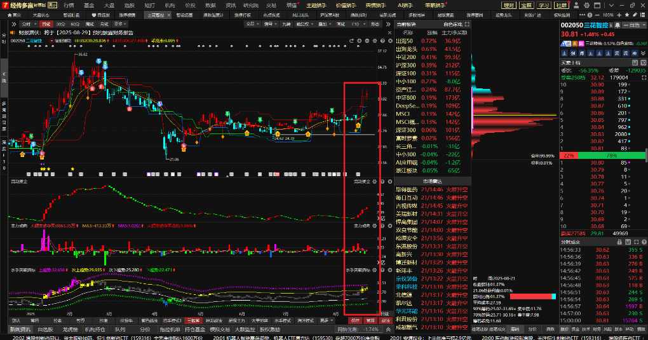Open main chart indicator gear settings
This screenshot has height=340, width=648.
(375, 41)
